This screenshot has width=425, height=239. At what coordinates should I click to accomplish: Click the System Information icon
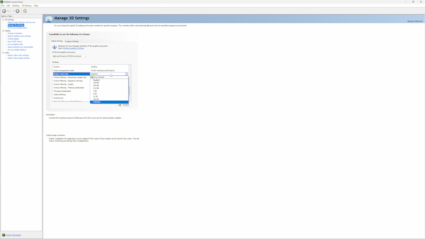(x=4, y=235)
